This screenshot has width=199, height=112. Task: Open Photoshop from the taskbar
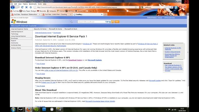[x=44, y=109]
